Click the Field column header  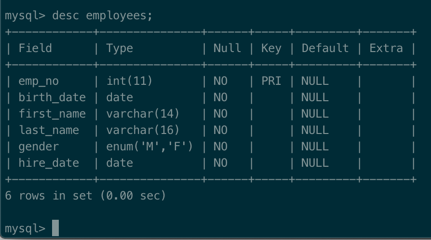click(x=35, y=48)
